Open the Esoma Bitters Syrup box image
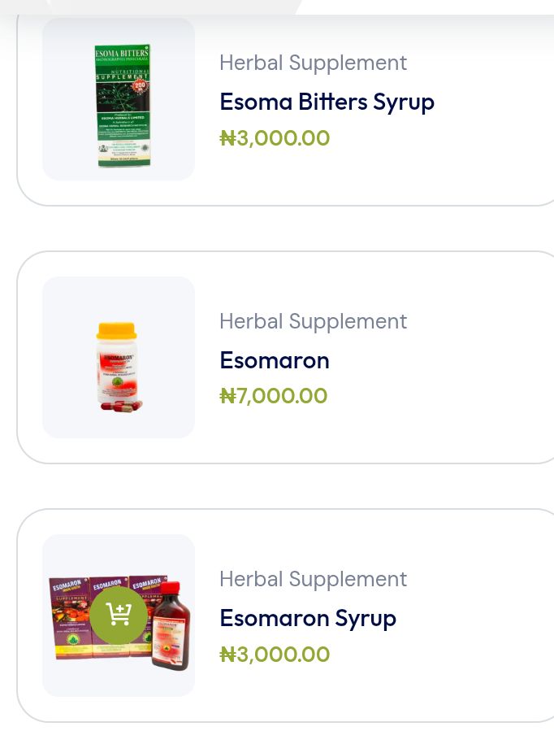Image resolution: width=554 pixels, height=731 pixels. click(x=123, y=106)
